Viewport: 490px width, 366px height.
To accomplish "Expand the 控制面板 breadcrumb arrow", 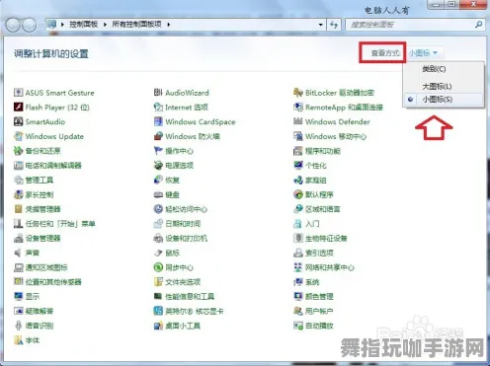I will 105,25.
